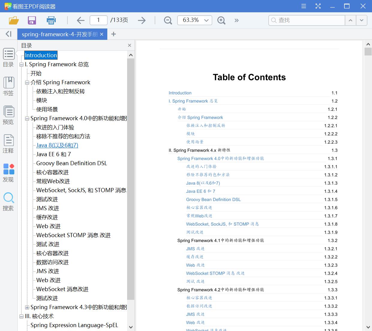Open the 书签 bookmarks panel

(9, 86)
